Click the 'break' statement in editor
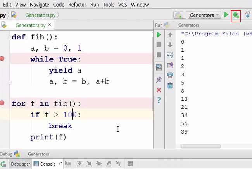This screenshot has width=252, height=169. pos(60,126)
